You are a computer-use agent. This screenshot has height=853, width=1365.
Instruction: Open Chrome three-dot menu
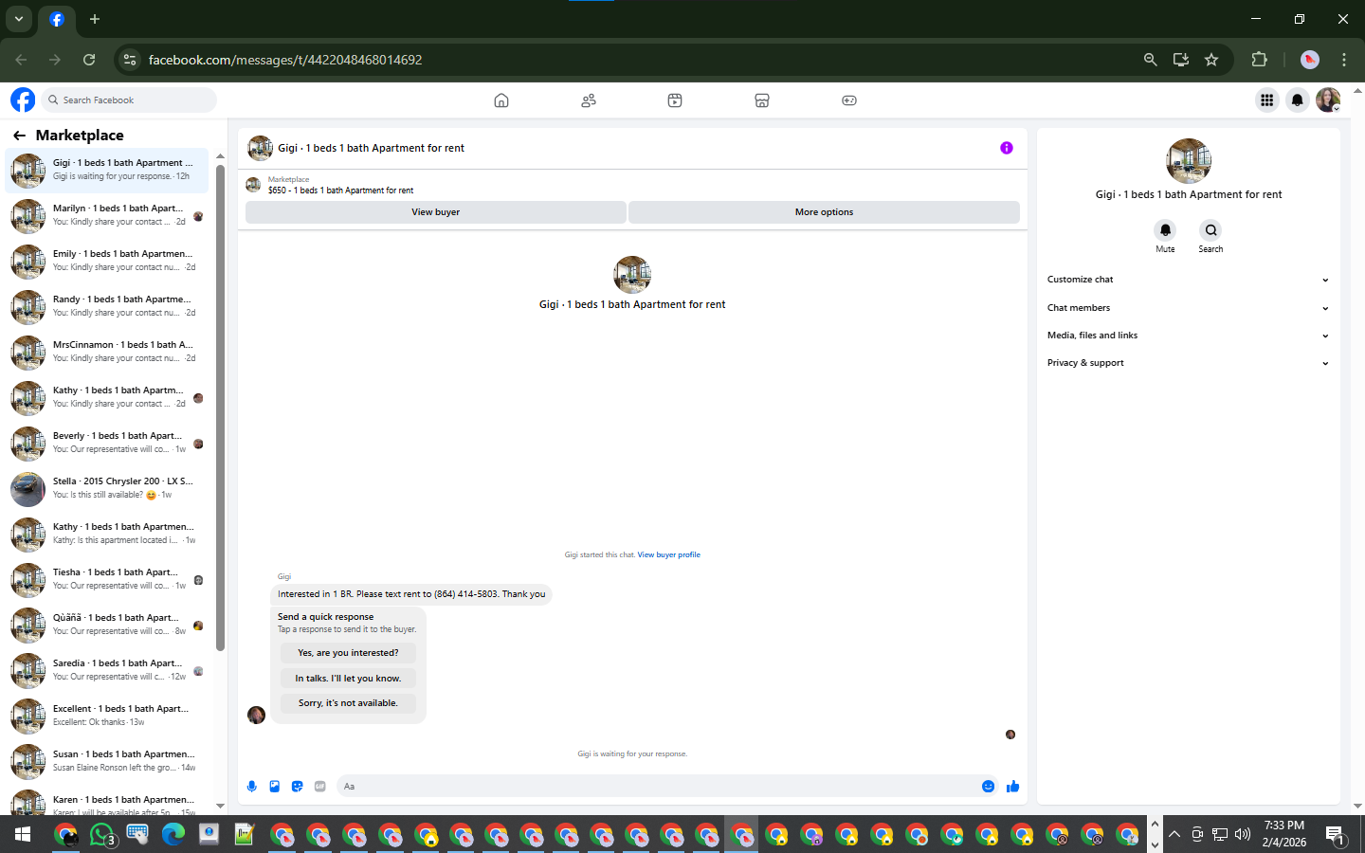tap(1344, 60)
